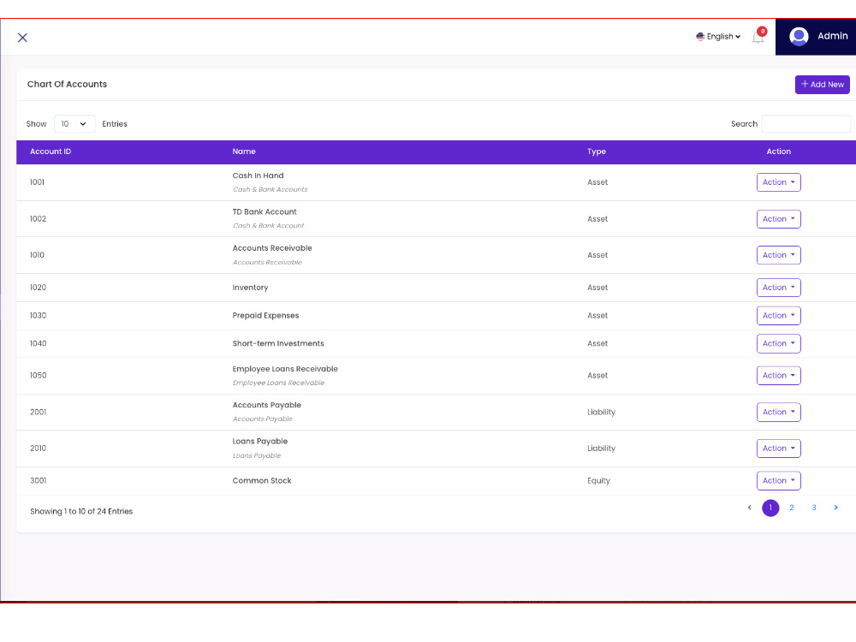Select account ID 3001 cell
Viewport: 856px width, 642px height.
[x=38, y=481]
